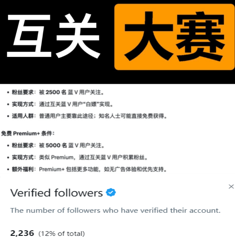Click the (12% of total) percentage text
The height and width of the screenshot is (241, 235).
(62, 234)
